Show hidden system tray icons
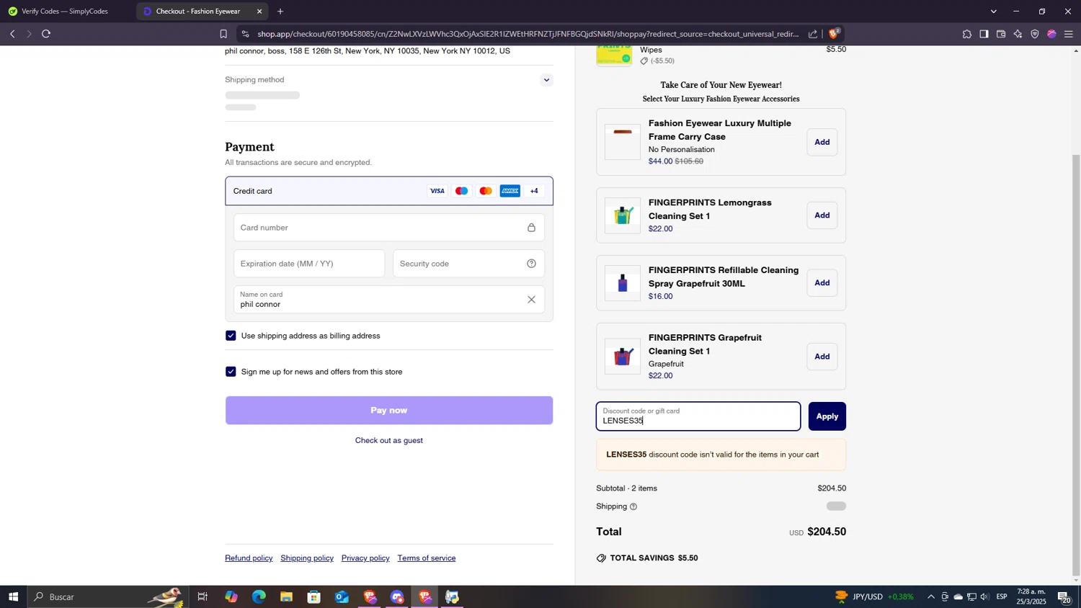 pyautogui.click(x=930, y=596)
